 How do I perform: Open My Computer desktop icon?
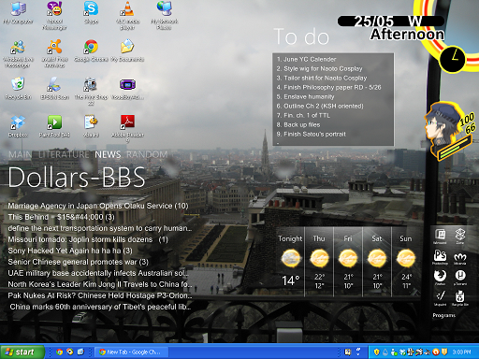(x=18, y=13)
